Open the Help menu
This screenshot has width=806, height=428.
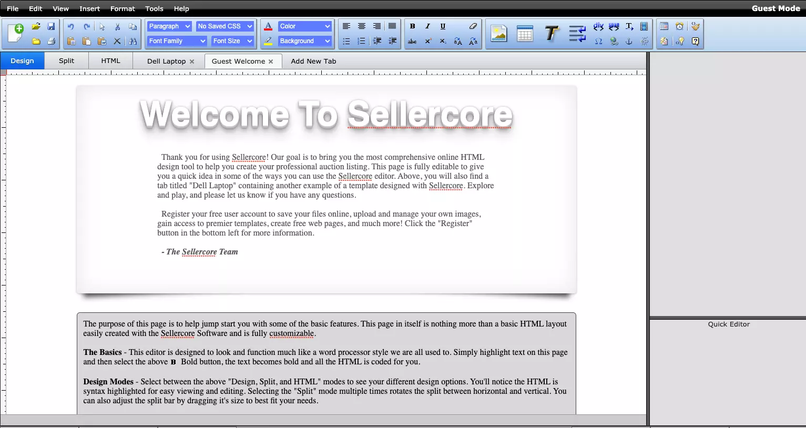(181, 8)
